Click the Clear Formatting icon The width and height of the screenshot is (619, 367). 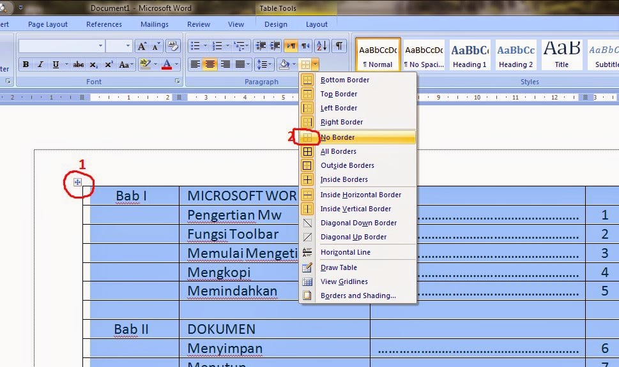pyautogui.click(x=172, y=46)
